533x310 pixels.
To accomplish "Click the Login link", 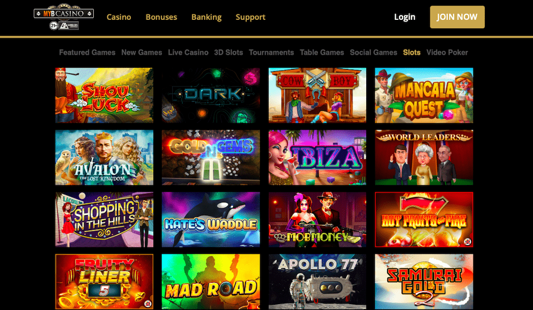I will [x=404, y=17].
